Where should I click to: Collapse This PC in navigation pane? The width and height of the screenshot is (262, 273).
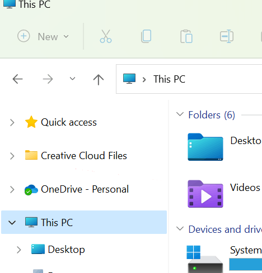12,223
